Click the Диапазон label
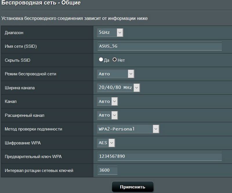 tap(14, 33)
